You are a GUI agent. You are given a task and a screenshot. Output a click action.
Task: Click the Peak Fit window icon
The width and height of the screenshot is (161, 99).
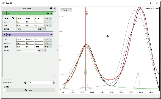(4, 3)
